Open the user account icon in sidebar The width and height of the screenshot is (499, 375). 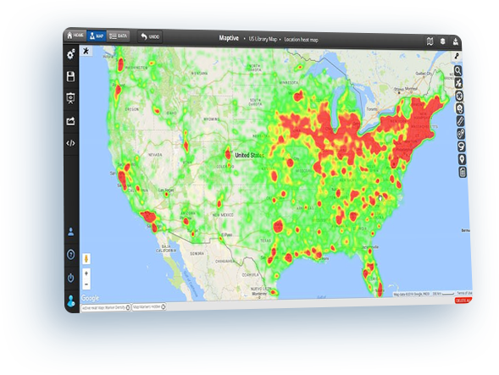coord(70,232)
